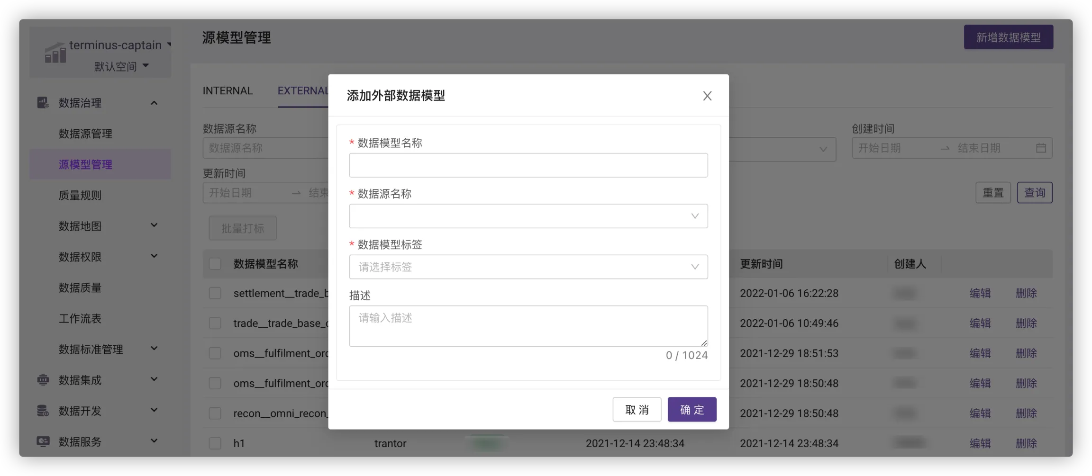The width and height of the screenshot is (1092, 476).
Task: Check the settlement__trade row checkbox
Action: click(215, 293)
